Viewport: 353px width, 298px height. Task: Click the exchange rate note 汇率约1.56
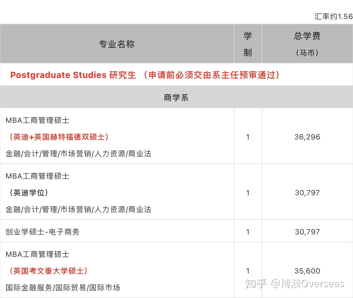click(x=334, y=16)
